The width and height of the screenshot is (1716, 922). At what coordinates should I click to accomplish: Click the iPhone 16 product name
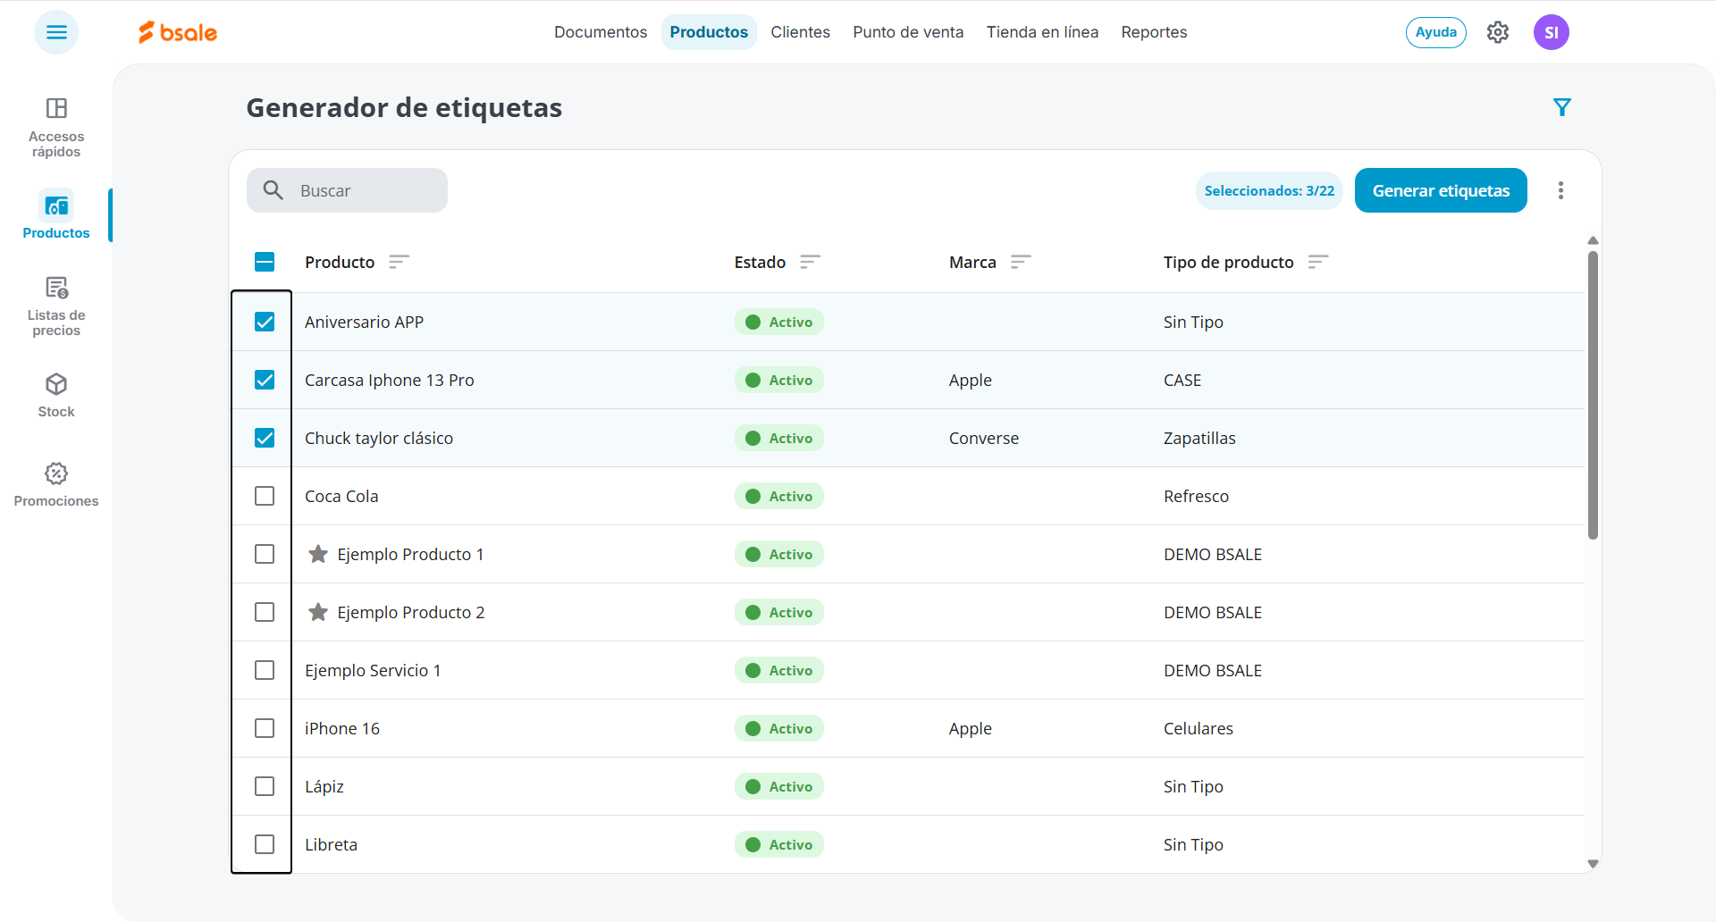coord(342,728)
